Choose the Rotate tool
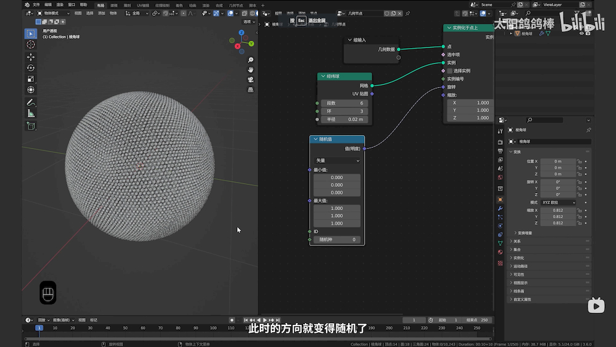 (x=31, y=68)
